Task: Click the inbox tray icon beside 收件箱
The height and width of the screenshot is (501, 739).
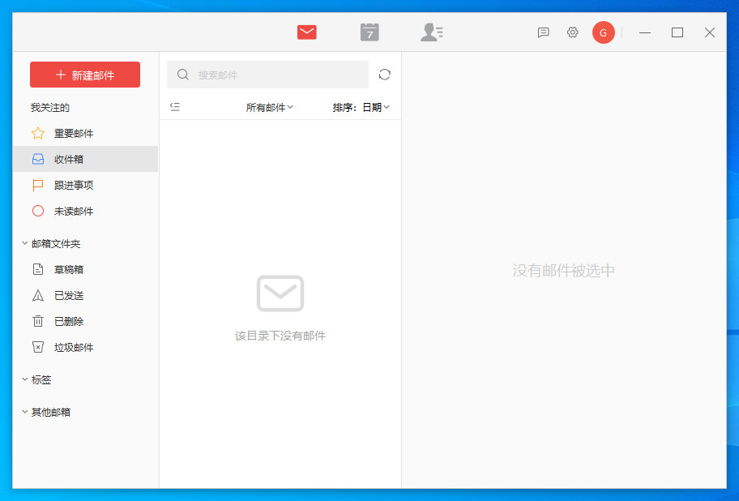Action: (38, 159)
